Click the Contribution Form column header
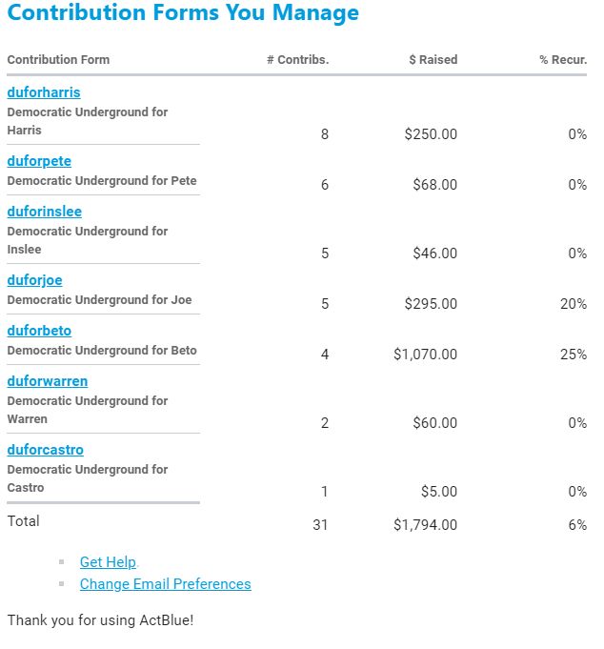Image resolution: width=604 pixels, height=649 pixels. [58, 59]
